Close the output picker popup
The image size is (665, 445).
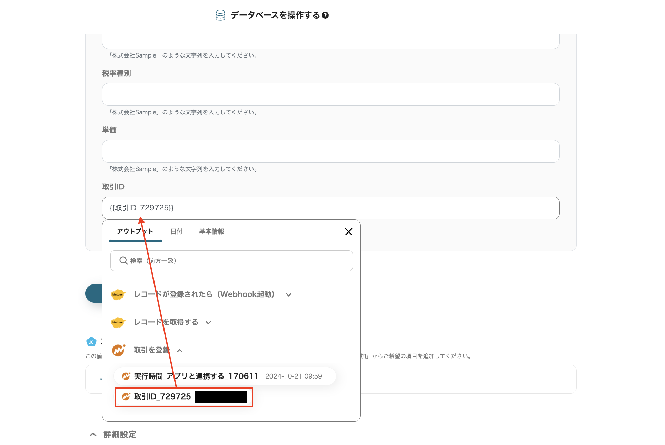pos(348,232)
